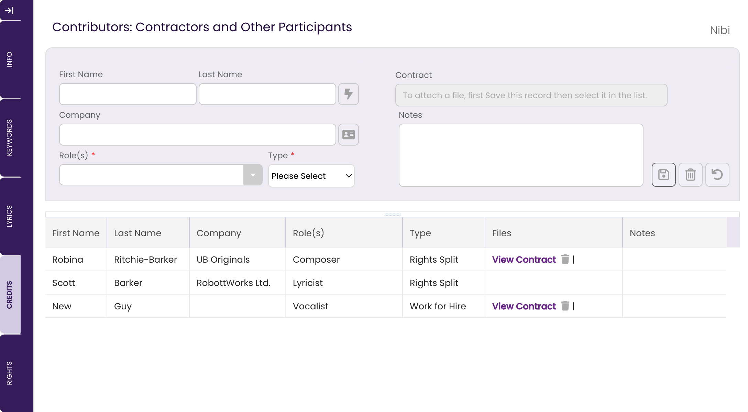Click the disabled Contract attachment field
748x412 pixels.
click(x=531, y=95)
